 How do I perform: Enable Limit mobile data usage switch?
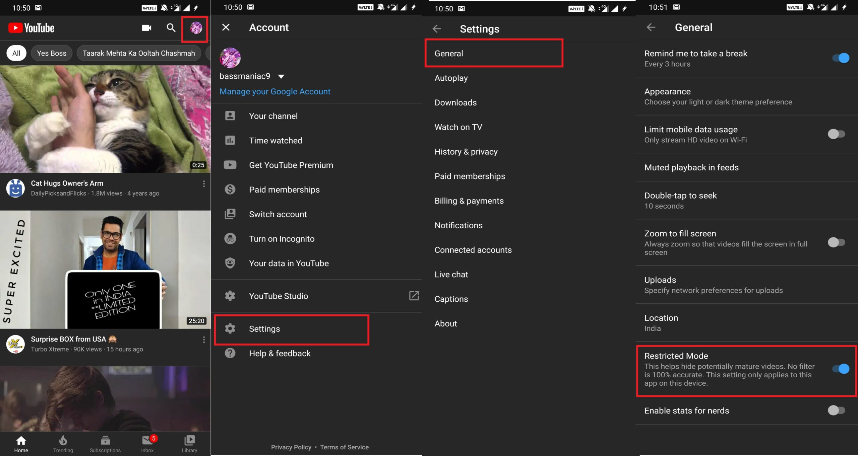pyautogui.click(x=836, y=134)
